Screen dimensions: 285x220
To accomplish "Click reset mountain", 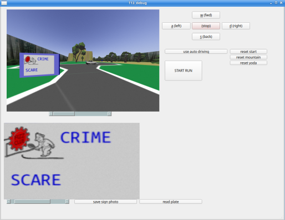I will 248,57.
